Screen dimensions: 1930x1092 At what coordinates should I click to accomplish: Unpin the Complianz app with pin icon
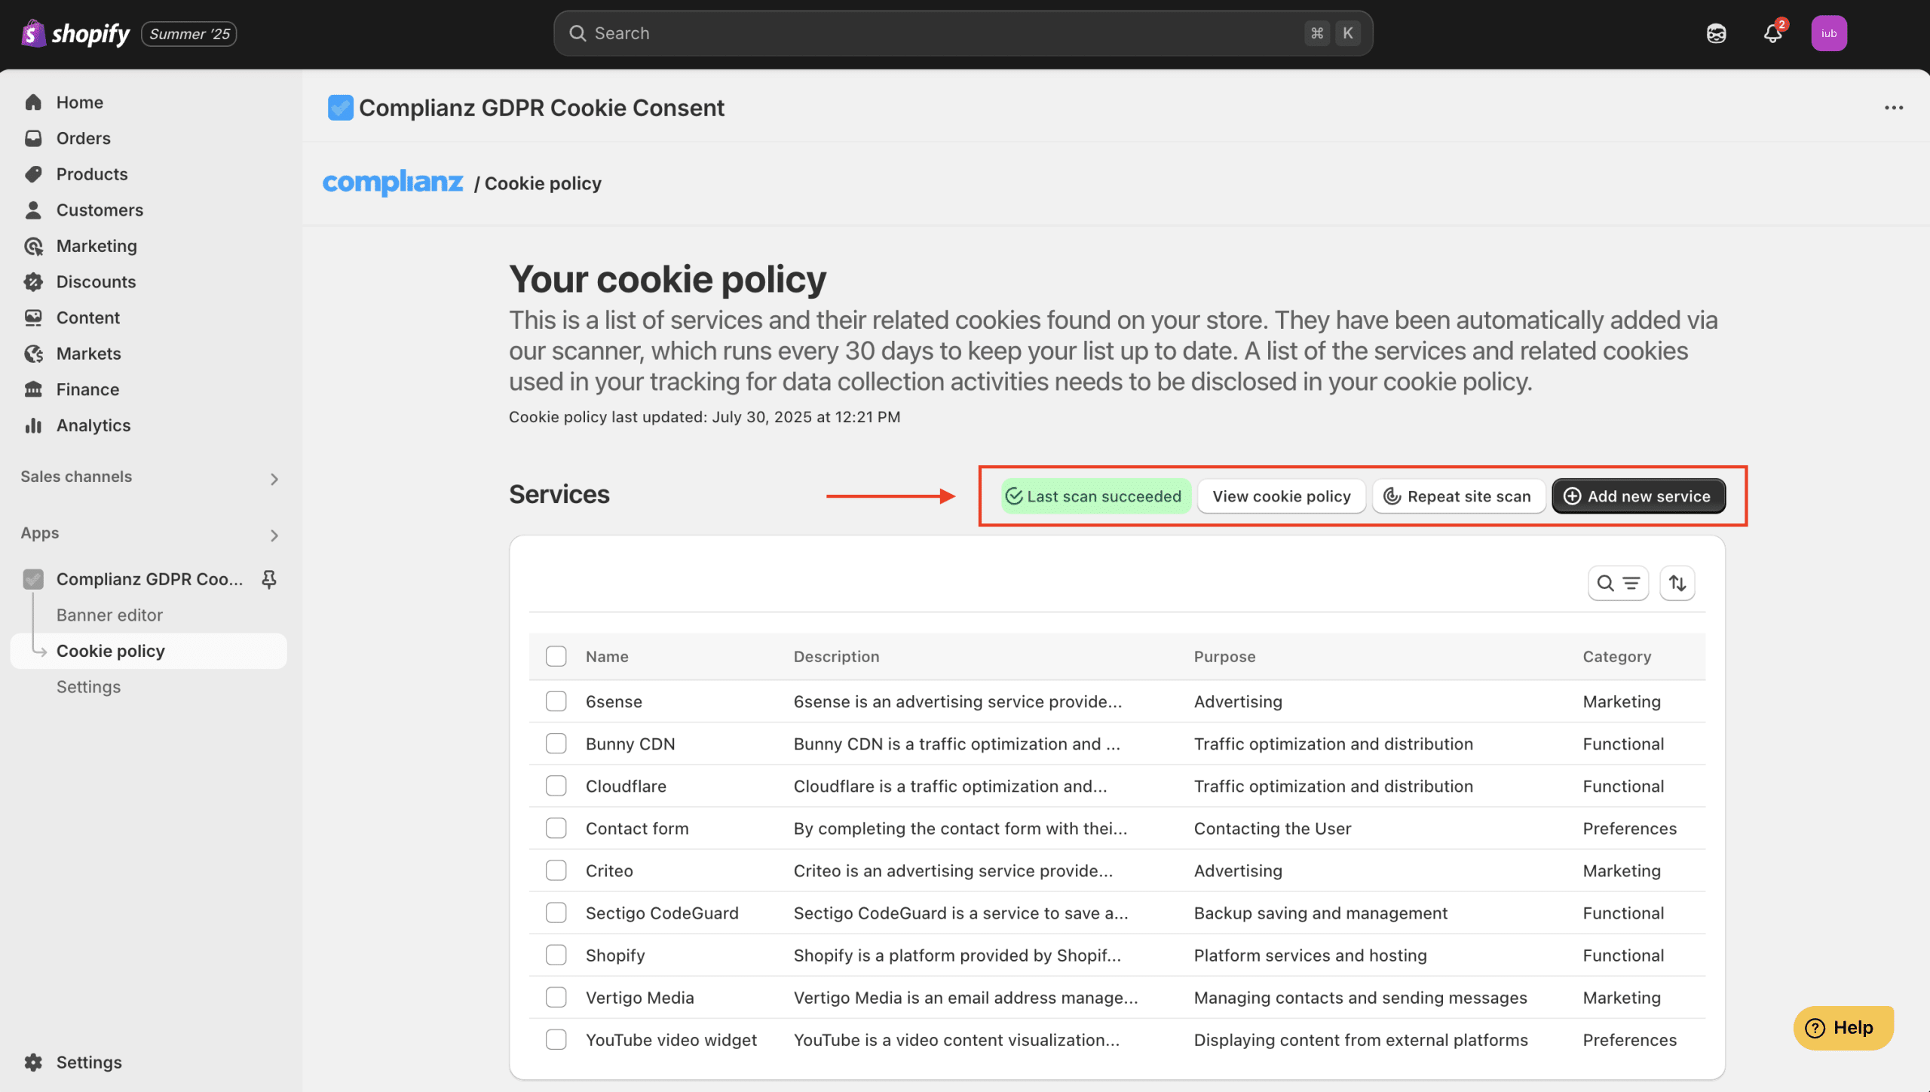pyautogui.click(x=269, y=579)
